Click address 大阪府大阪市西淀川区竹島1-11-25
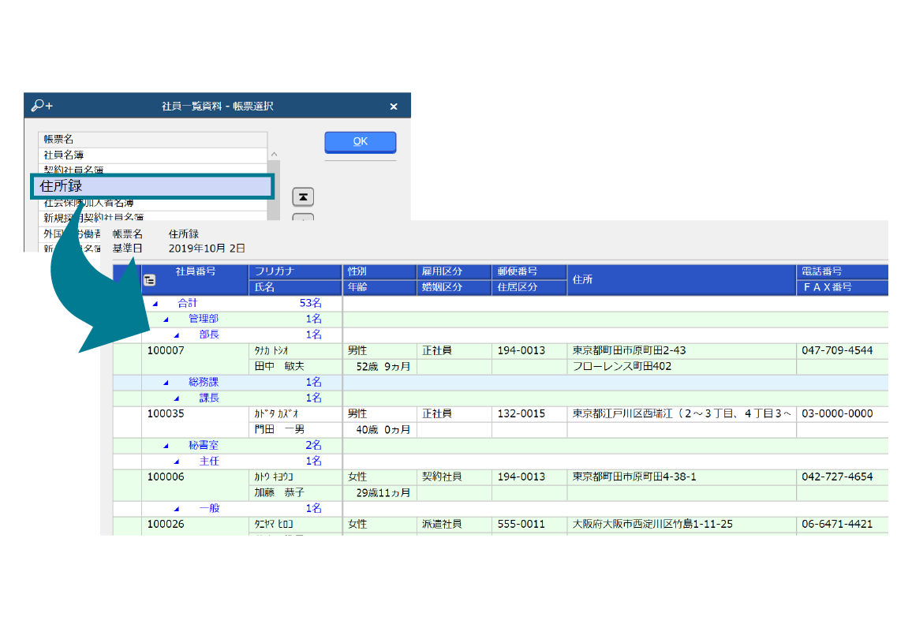 (652, 525)
